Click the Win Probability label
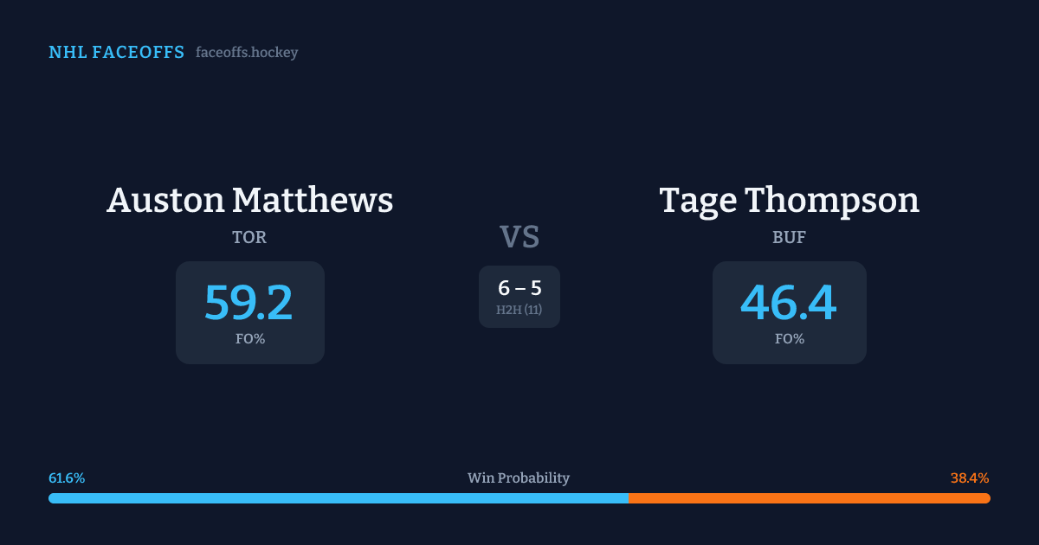1039x545 pixels. click(519, 478)
